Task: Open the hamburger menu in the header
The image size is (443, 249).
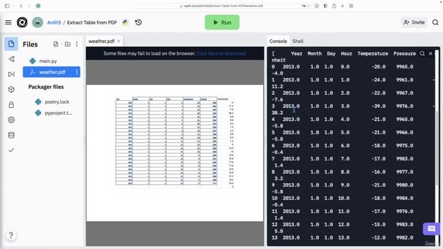Action: (8, 22)
